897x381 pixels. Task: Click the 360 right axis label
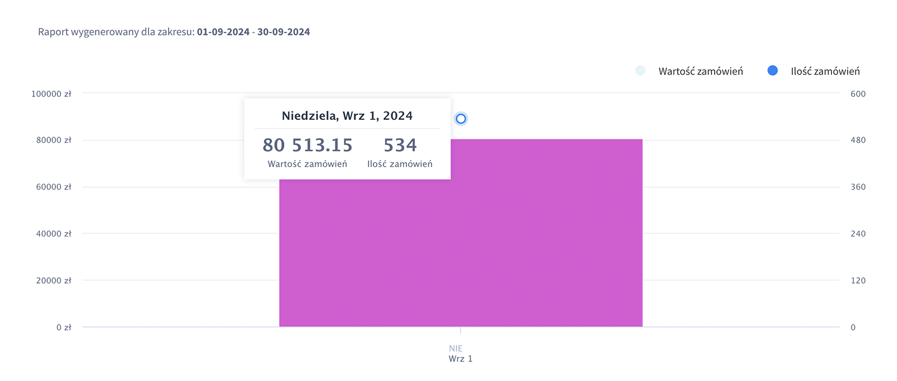pos(858,187)
